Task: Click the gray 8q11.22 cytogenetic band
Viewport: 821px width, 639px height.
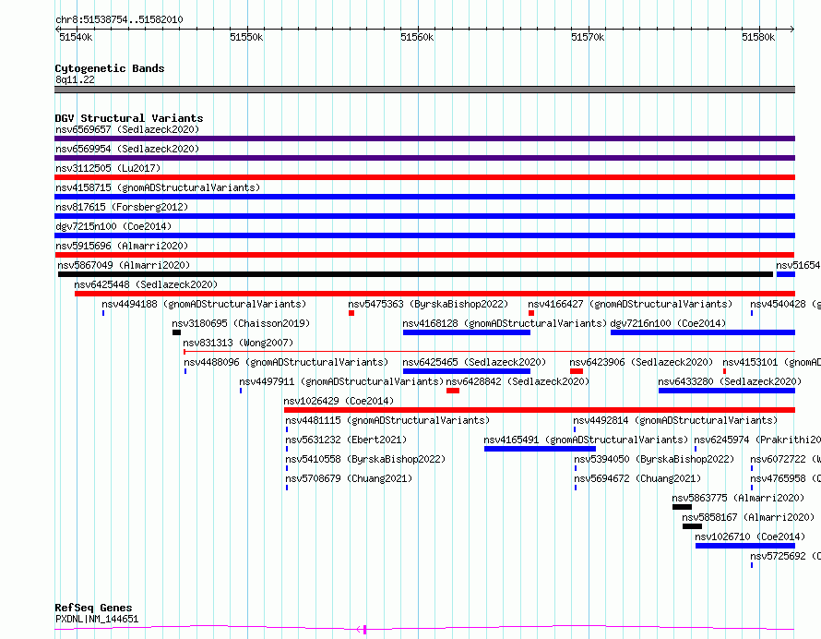Action: coord(424,90)
